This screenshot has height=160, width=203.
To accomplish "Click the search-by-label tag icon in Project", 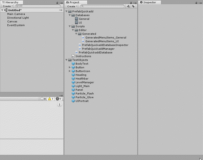I will [x=134, y=6].
